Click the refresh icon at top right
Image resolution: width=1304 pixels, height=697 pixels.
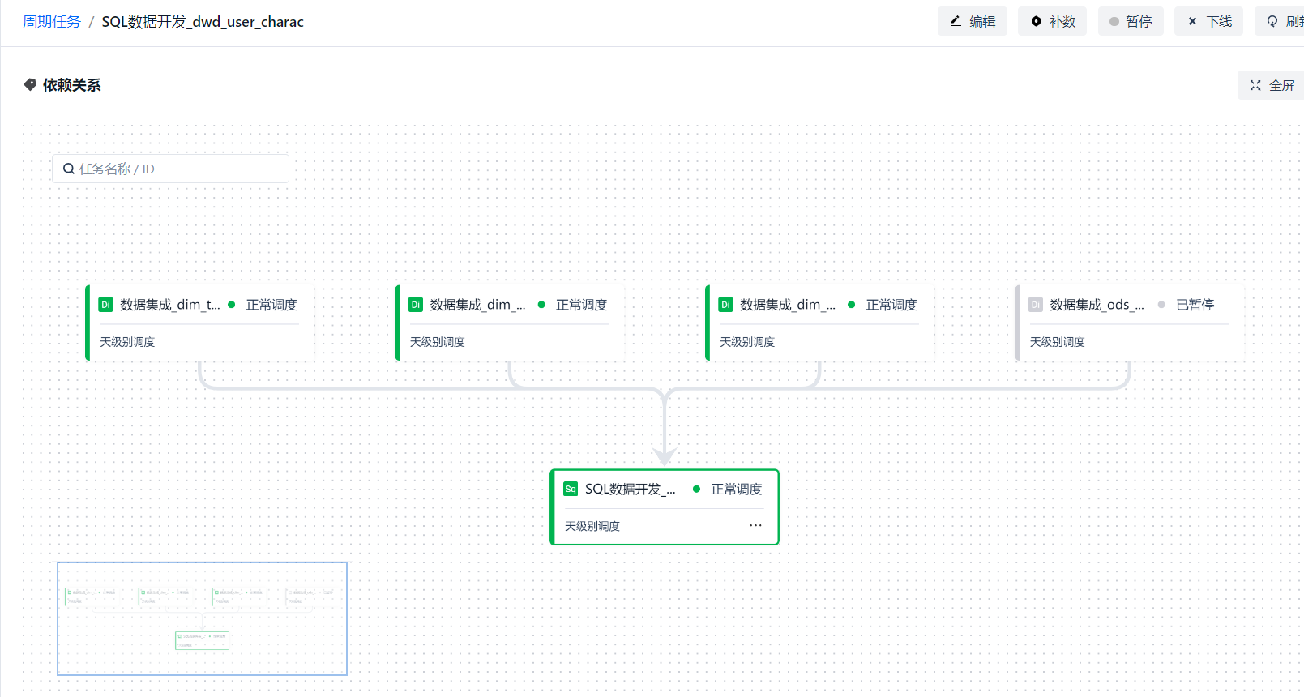point(1273,21)
